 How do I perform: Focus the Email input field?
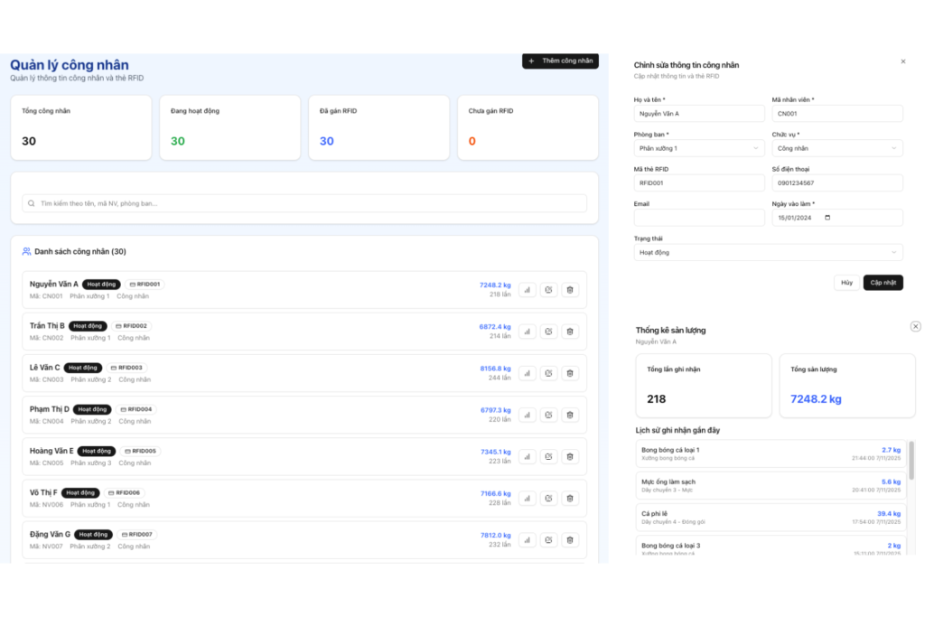tap(698, 218)
